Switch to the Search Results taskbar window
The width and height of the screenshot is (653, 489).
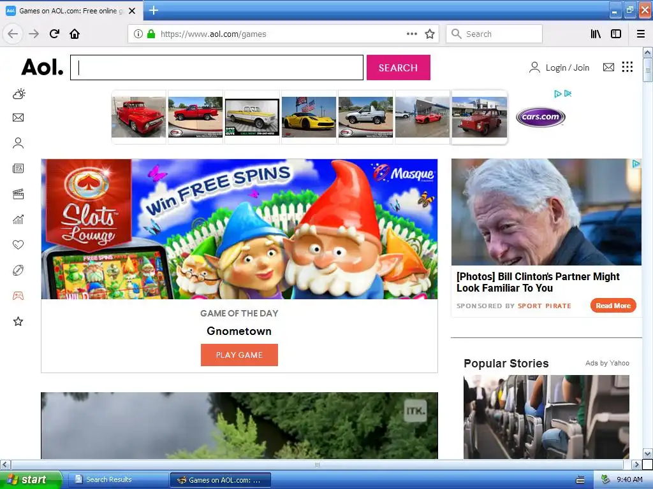118,480
